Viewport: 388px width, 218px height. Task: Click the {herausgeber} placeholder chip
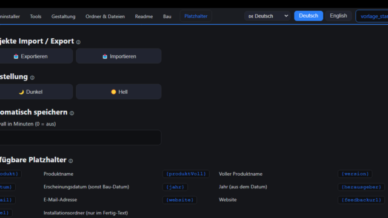[361, 187]
